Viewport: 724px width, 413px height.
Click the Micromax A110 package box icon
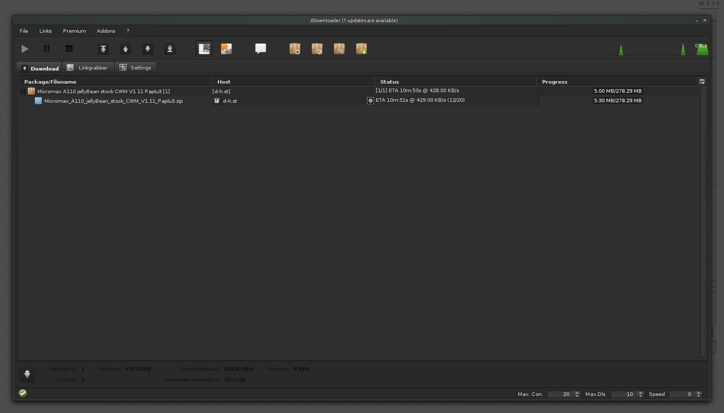click(31, 91)
